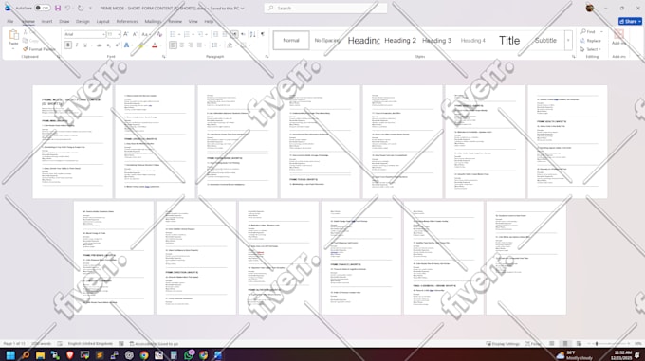645x361 pixels.
Task: Toggle Show paragraph marks
Action: point(263,34)
